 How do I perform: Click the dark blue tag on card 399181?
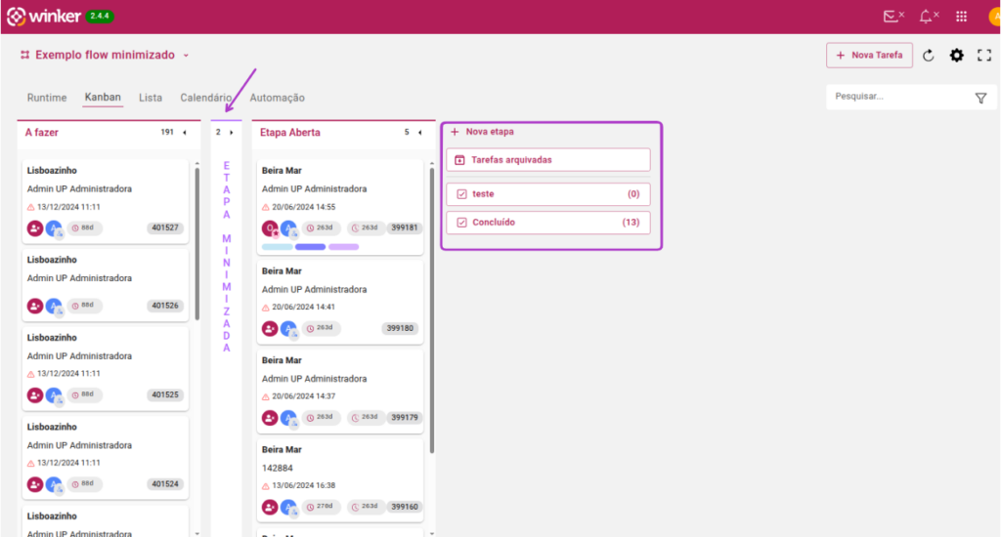(310, 247)
